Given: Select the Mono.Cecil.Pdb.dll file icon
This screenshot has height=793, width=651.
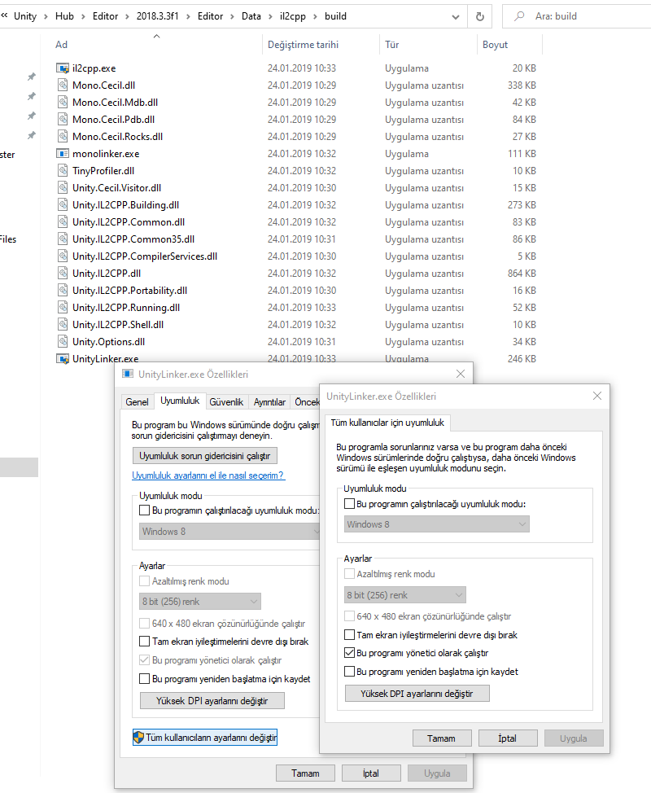Looking at the screenshot, I should point(63,120).
